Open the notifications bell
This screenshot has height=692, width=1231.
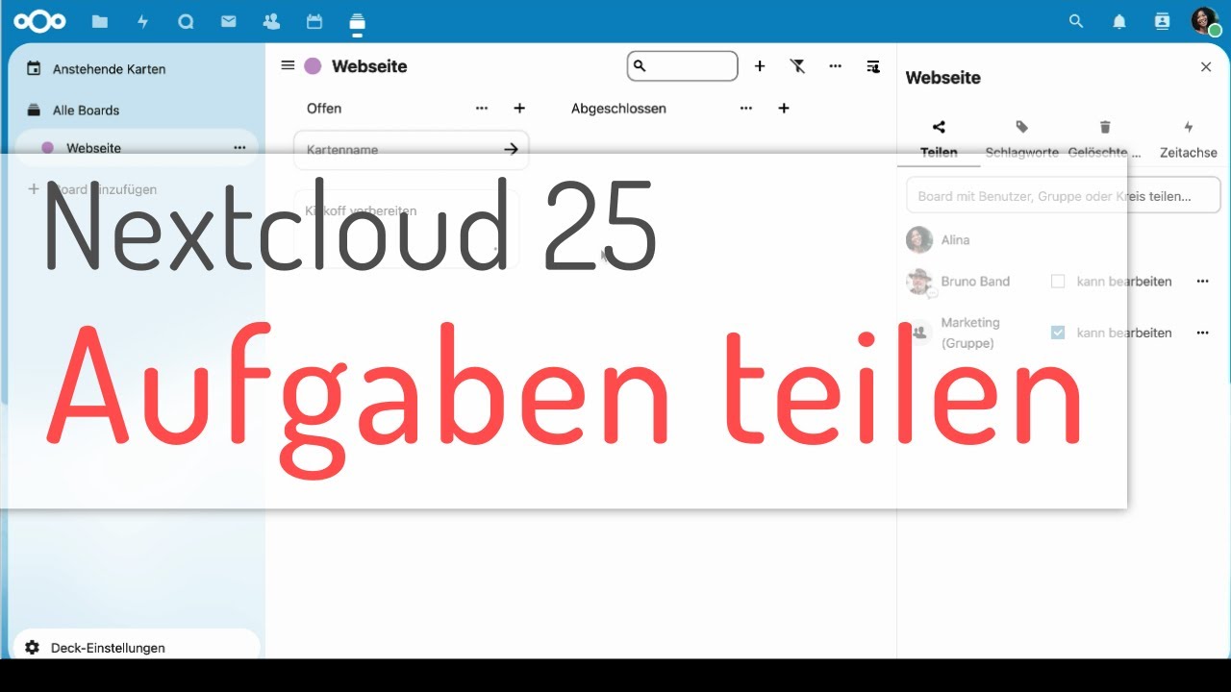tap(1119, 21)
